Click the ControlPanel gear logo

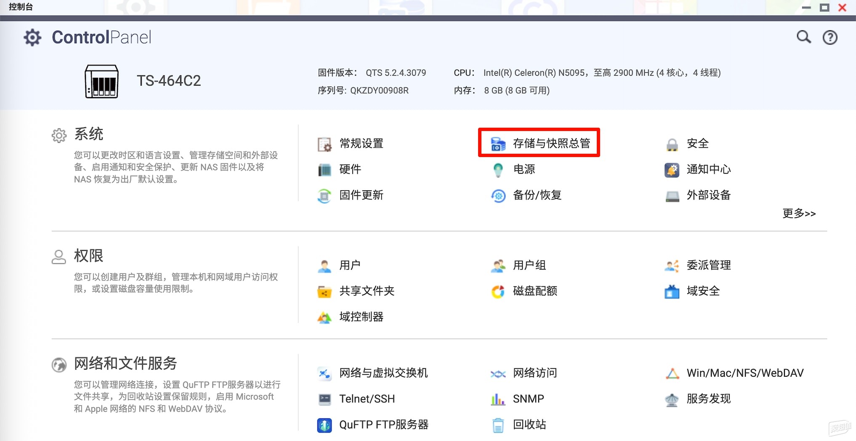click(x=32, y=37)
